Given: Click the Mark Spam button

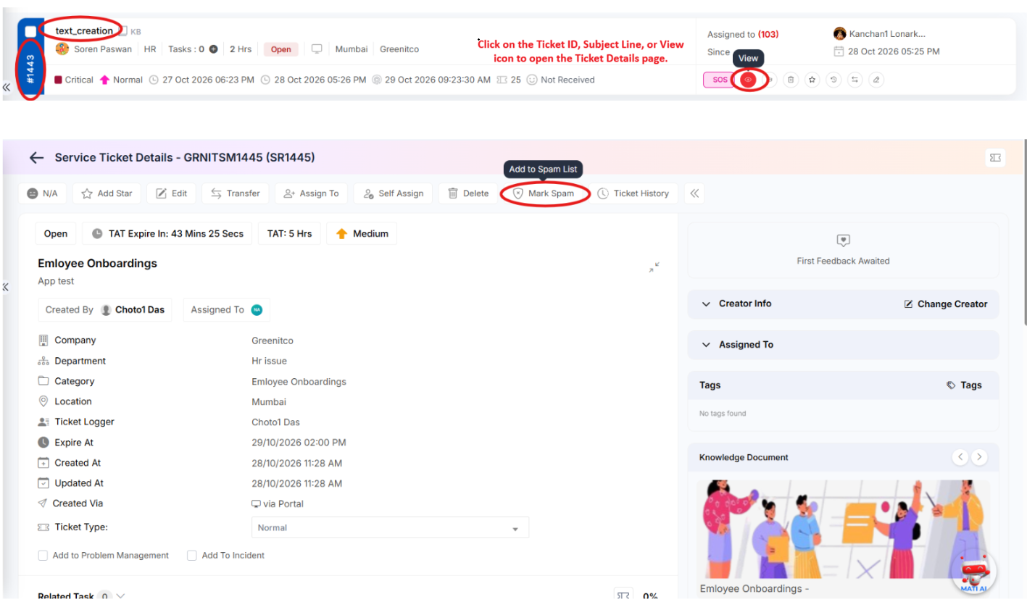Looking at the screenshot, I should pyautogui.click(x=544, y=193).
